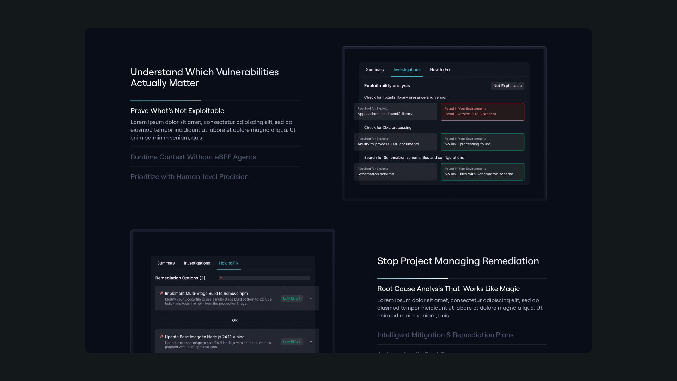Click the bar next to Remediation Options (2)

point(264,278)
